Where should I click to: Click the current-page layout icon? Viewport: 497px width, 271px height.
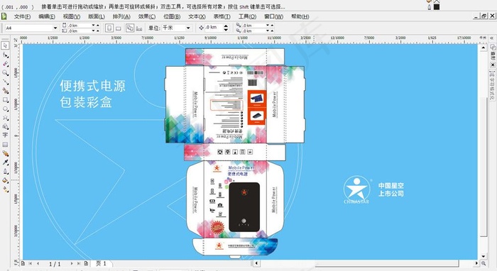[x=139, y=28]
